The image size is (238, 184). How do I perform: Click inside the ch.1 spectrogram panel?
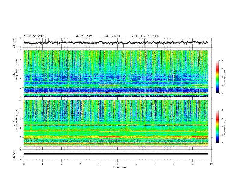pos(116,73)
